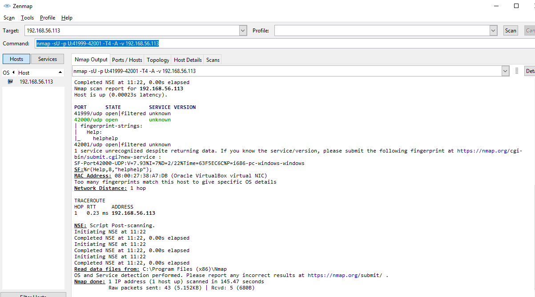Click the Filter Hosts button
Screen dimensions: 535x297
click(x=34, y=295)
